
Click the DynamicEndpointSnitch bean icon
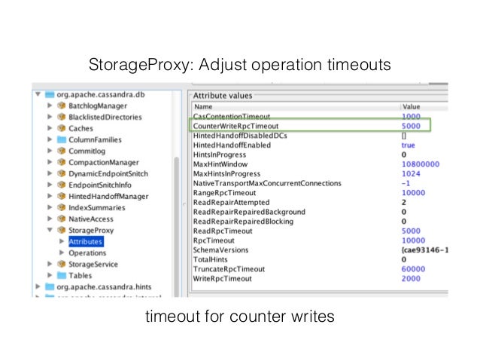pos(62,173)
